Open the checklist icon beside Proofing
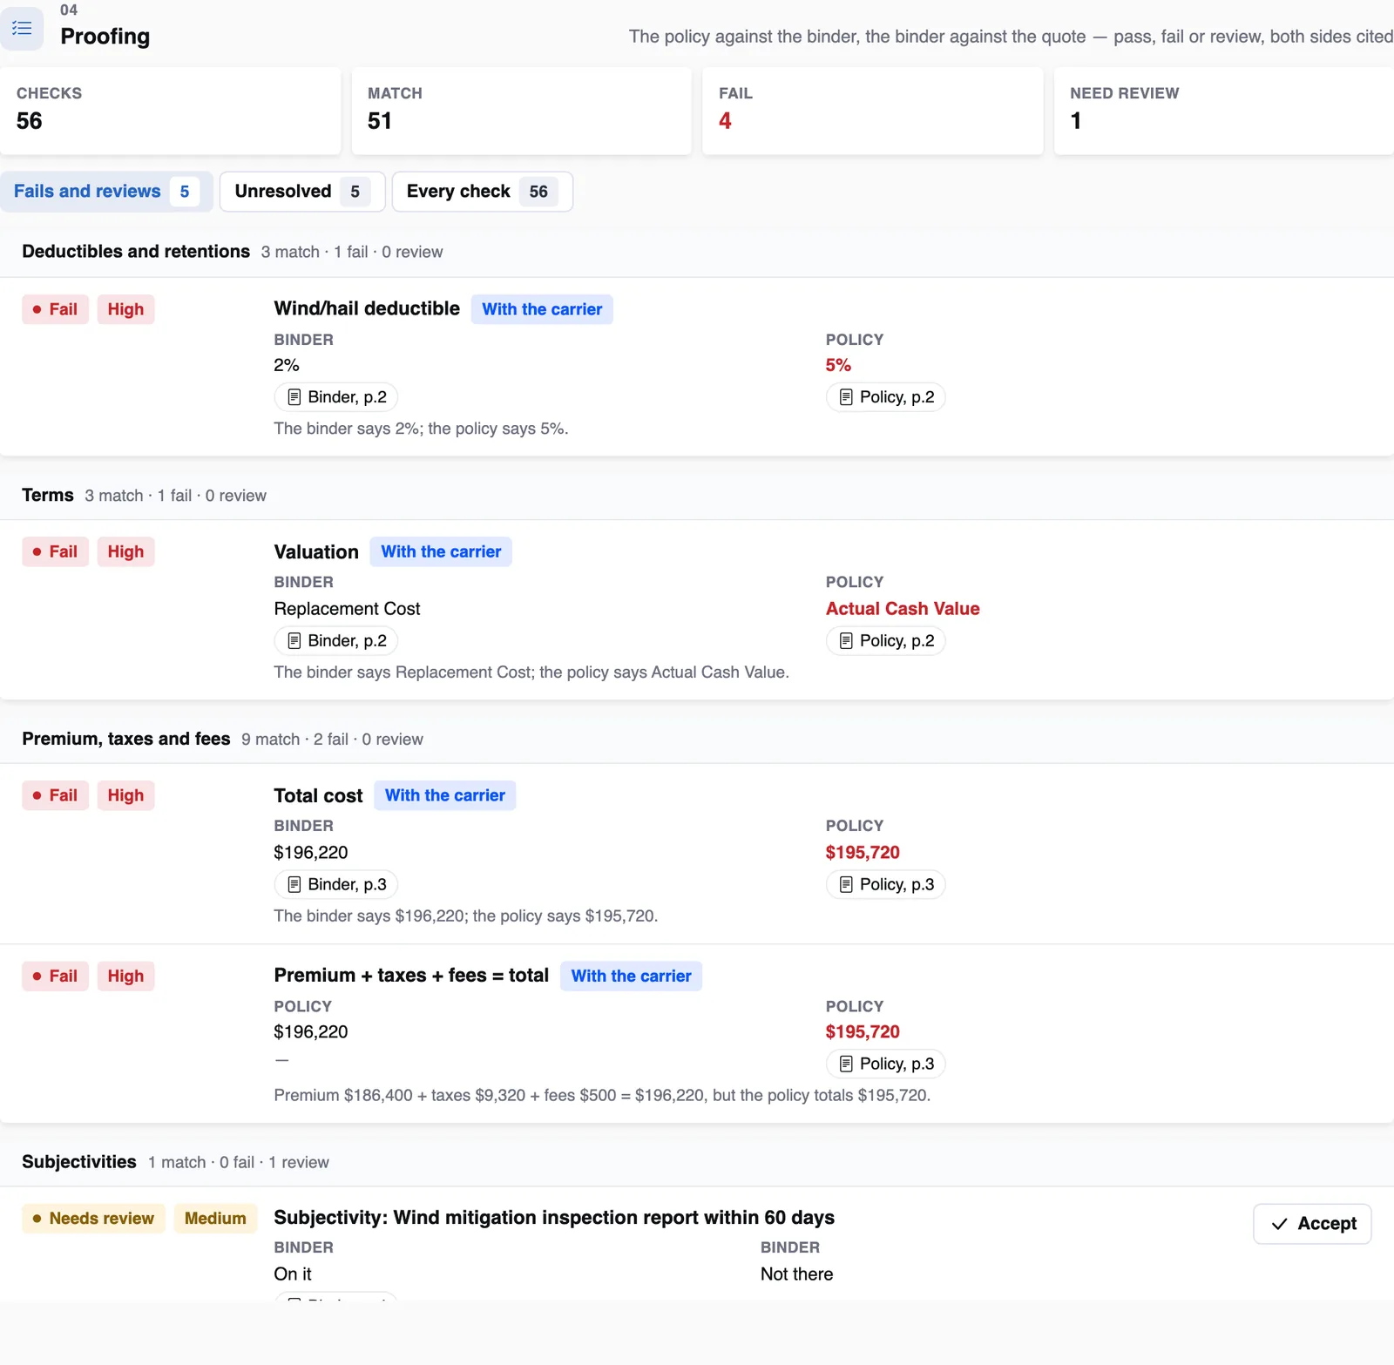This screenshot has height=1365, width=1394. pyautogui.click(x=22, y=28)
